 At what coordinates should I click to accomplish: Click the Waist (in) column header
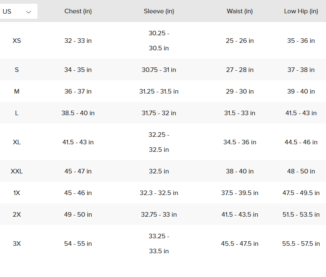pyautogui.click(x=240, y=11)
